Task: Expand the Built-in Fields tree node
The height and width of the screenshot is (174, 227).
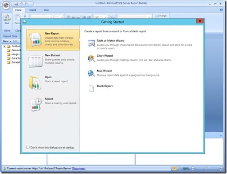Action: [5, 46]
